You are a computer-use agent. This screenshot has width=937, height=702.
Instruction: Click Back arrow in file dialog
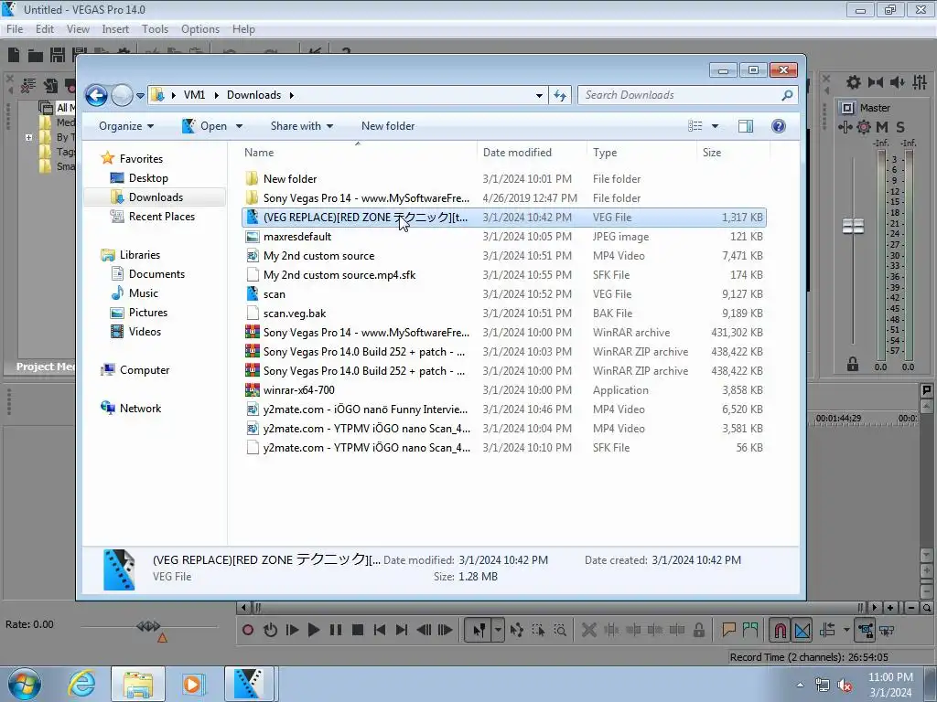96,95
